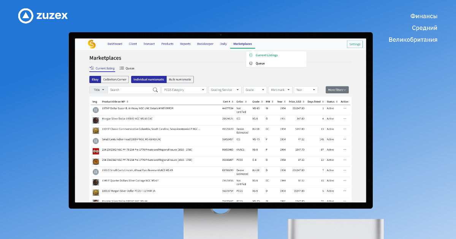Screen dimensions: 456x239
Task: Open the Grading Service dropdown
Action: pos(225,90)
